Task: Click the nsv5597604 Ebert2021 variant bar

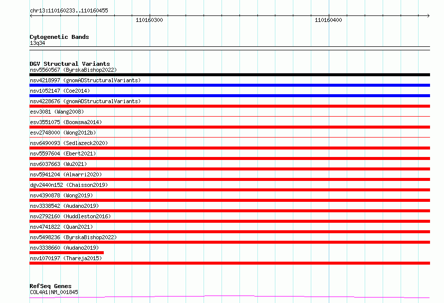Action: click(229, 158)
